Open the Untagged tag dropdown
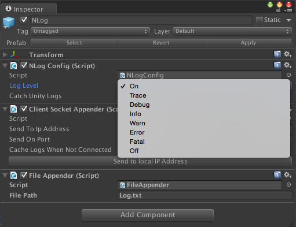 pos(90,31)
